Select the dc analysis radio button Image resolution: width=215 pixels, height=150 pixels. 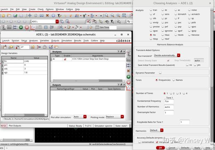[x=163, y=10]
